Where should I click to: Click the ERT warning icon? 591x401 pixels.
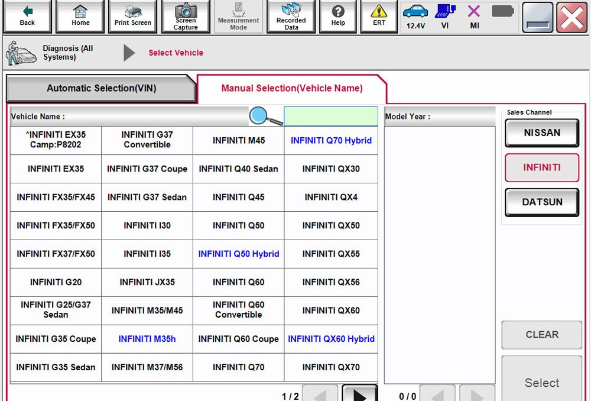(378, 16)
